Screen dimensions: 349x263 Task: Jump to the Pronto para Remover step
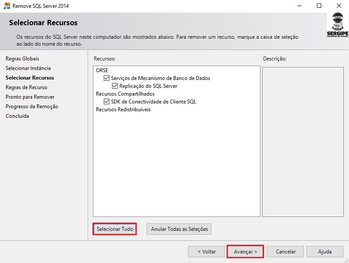[30, 97]
